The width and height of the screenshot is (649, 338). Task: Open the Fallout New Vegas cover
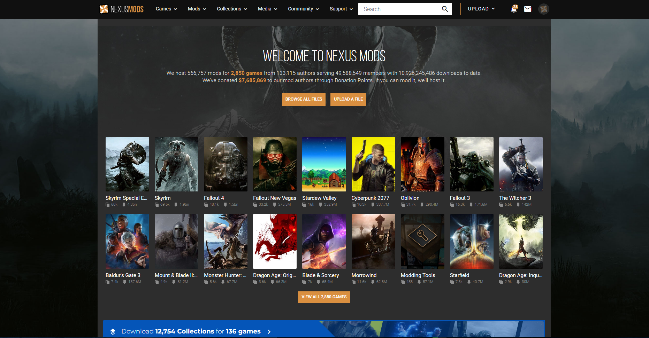click(275, 164)
